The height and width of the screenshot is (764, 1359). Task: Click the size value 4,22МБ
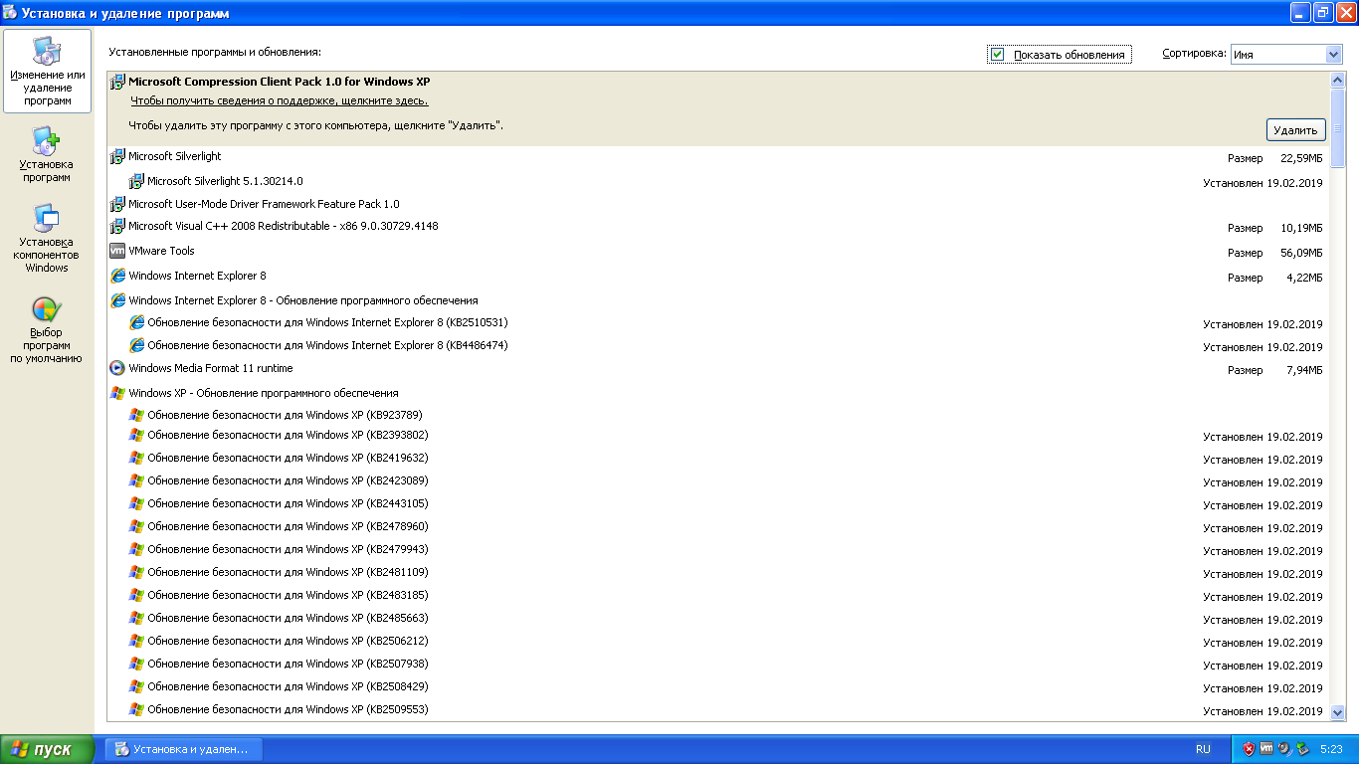pyautogui.click(x=1304, y=278)
